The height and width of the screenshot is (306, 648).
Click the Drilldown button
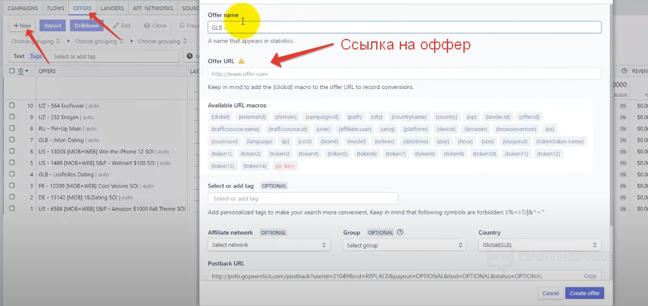87,25
